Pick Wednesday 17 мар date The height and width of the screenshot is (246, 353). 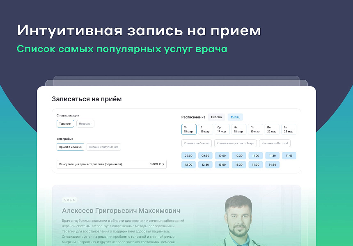222,130
